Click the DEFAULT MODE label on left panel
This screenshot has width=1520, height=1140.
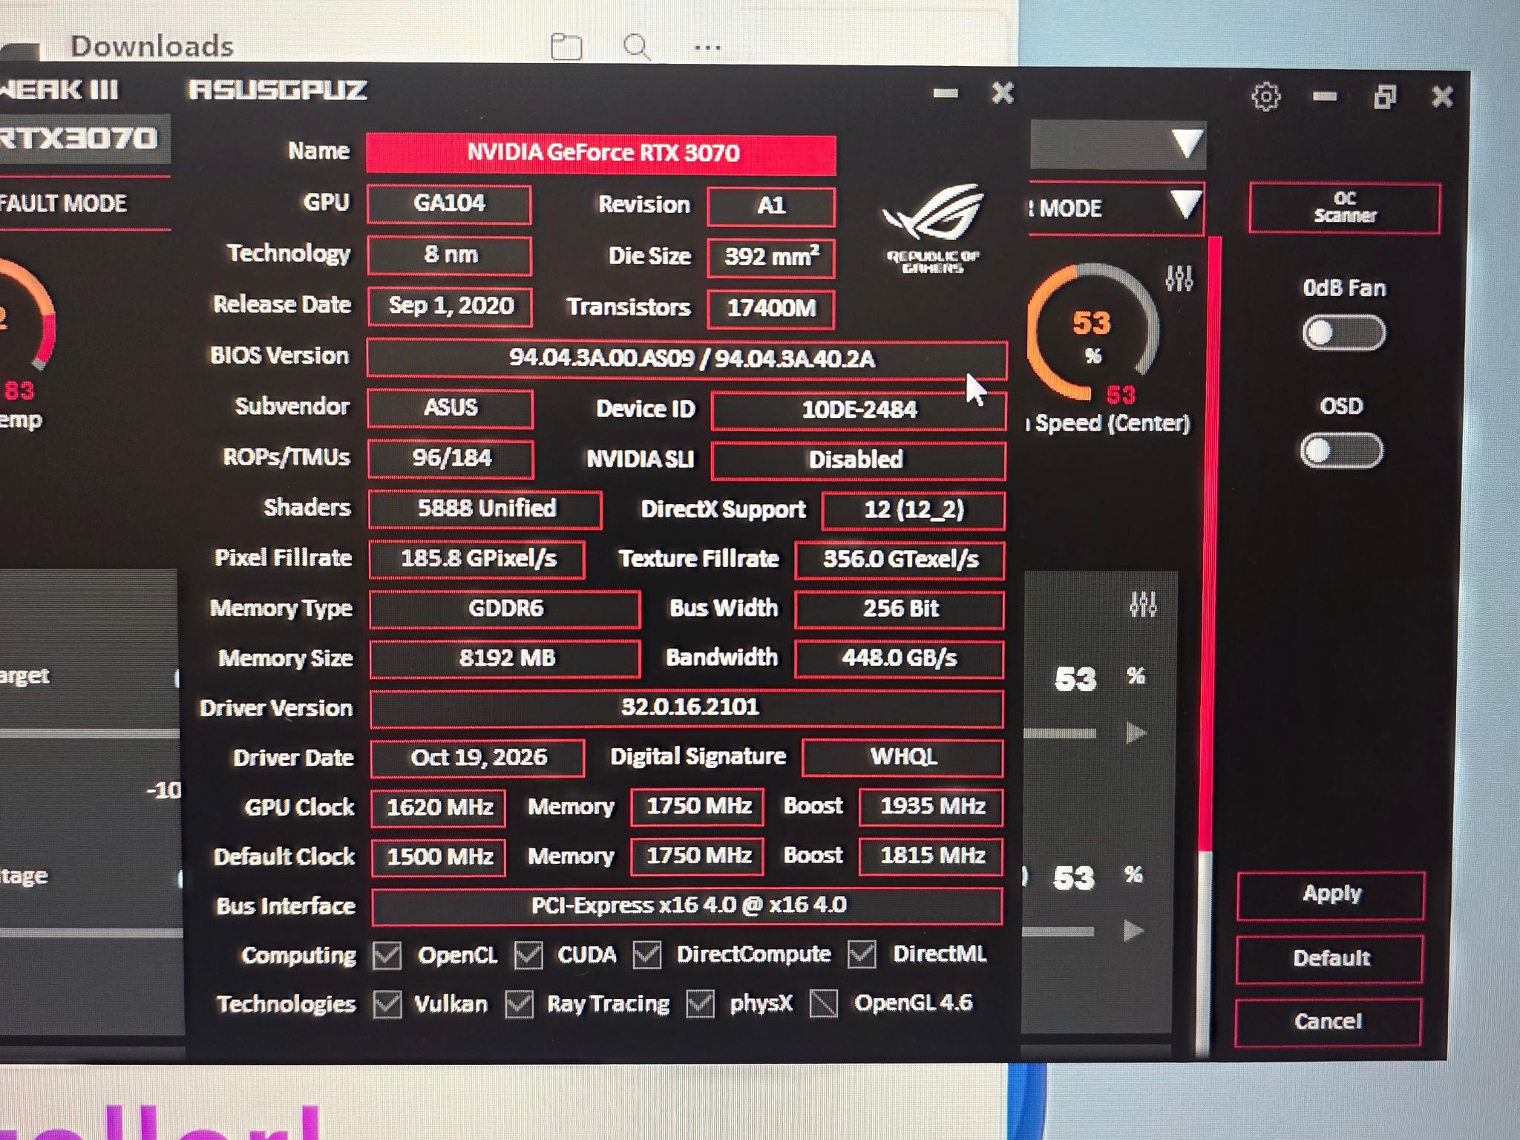[x=63, y=203]
